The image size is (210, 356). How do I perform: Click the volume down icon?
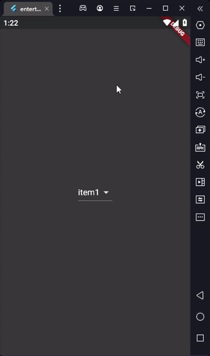click(200, 77)
